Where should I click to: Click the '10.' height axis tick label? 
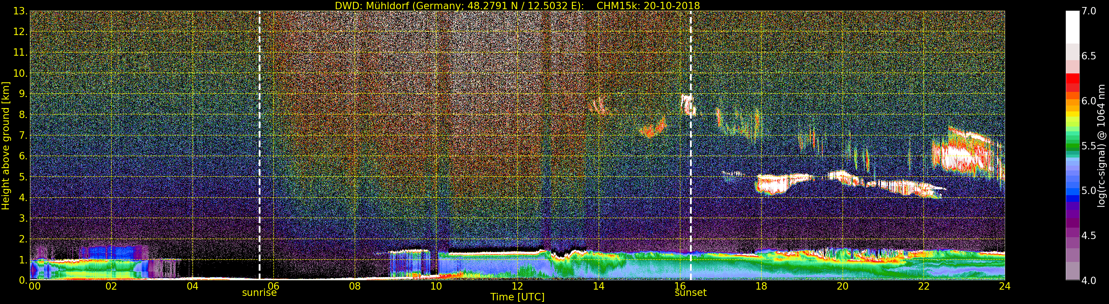[20, 73]
